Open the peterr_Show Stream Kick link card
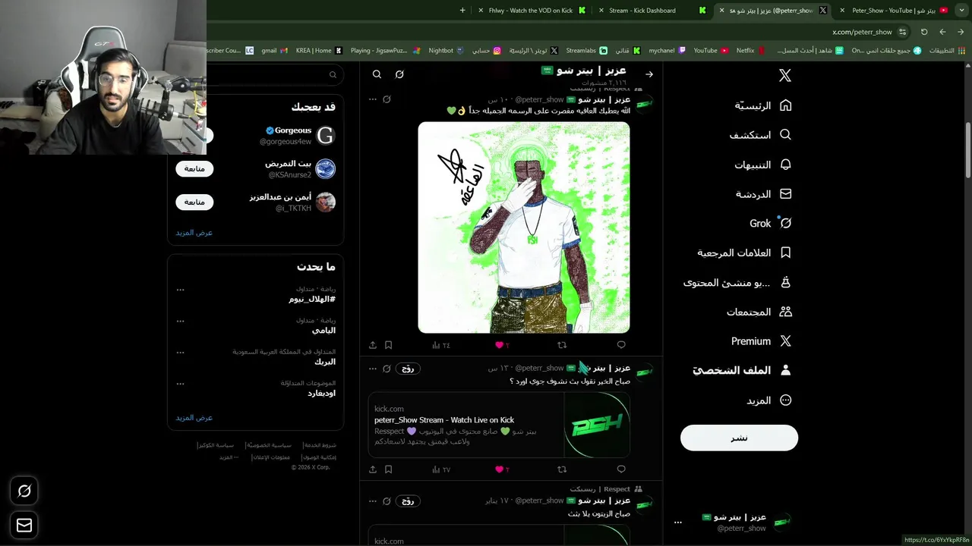 500,425
